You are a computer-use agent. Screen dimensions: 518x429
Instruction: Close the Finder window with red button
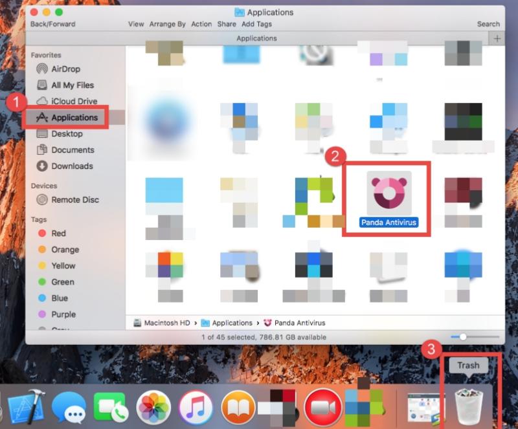(34, 12)
